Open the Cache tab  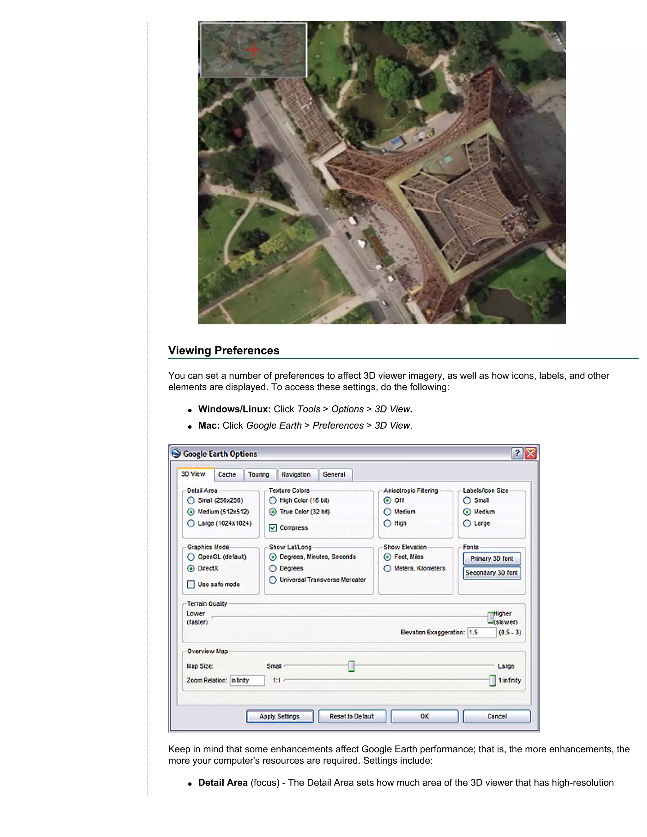click(228, 474)
